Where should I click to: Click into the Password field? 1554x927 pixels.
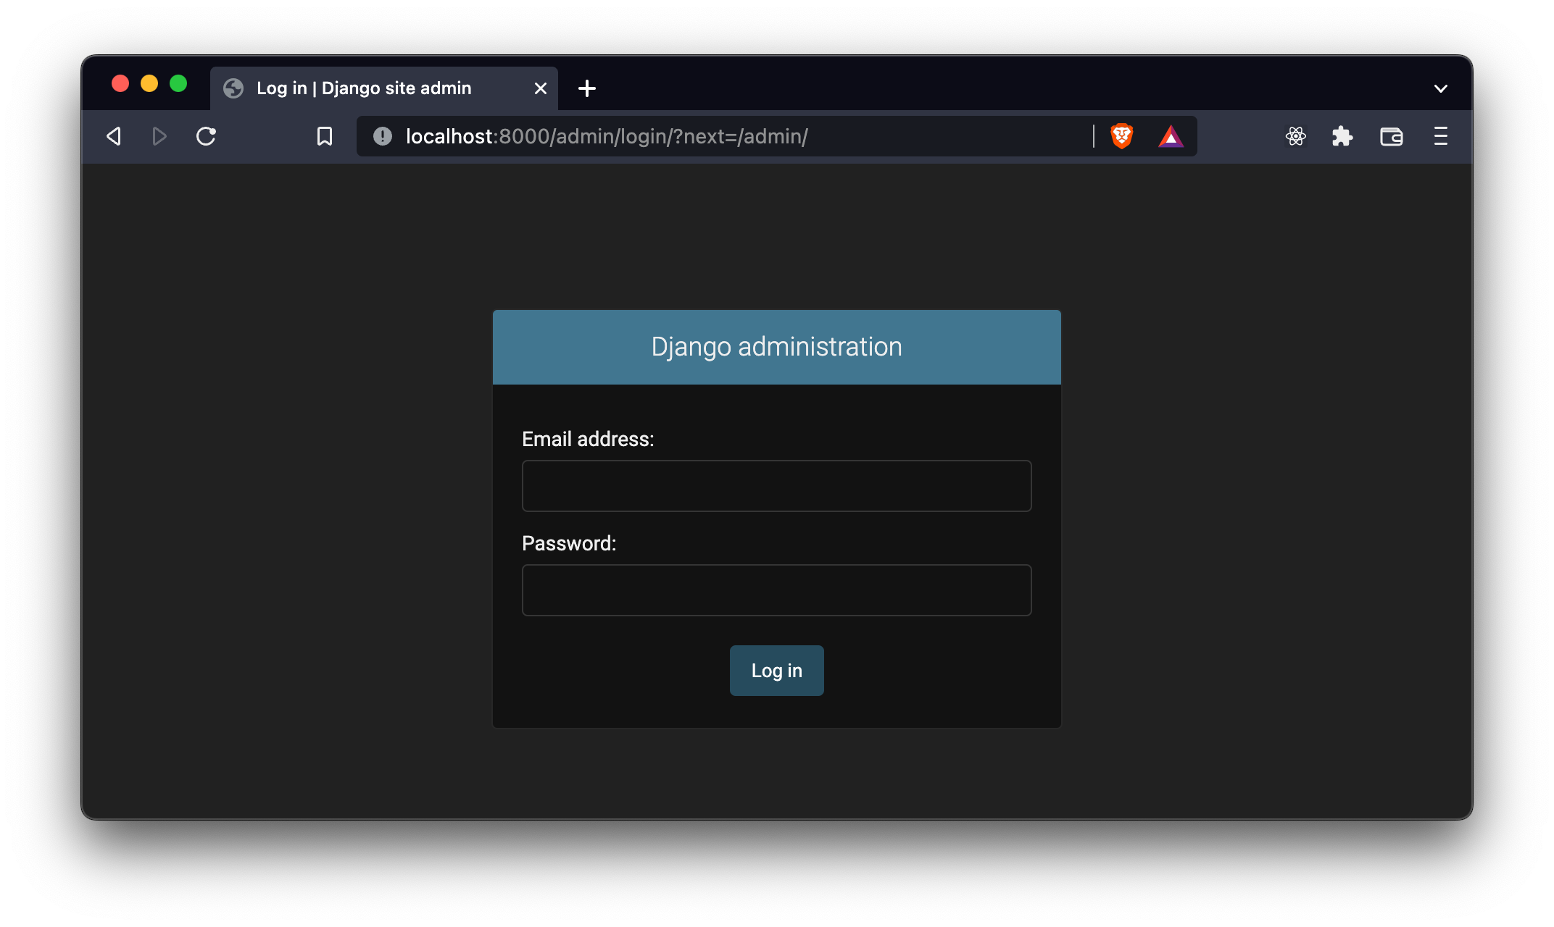[x=777, y=590]
